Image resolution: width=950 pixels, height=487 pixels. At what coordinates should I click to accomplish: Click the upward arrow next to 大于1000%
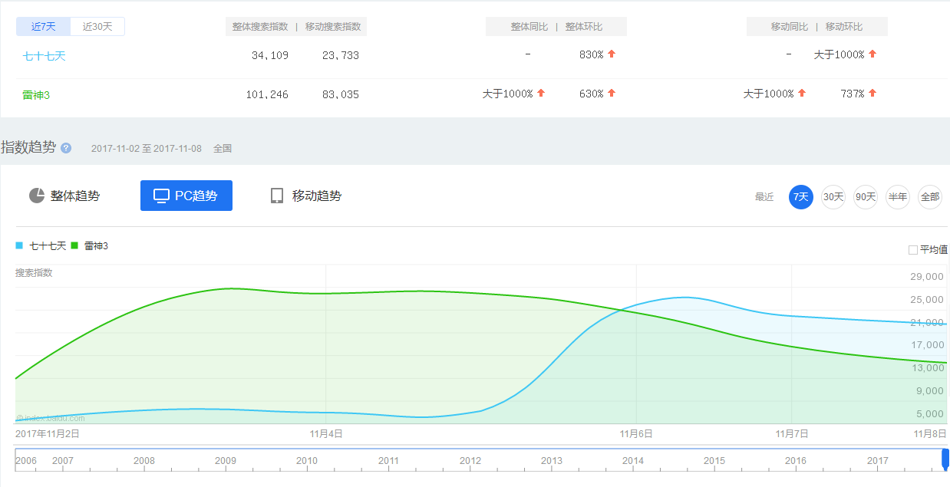pos(872,54)
